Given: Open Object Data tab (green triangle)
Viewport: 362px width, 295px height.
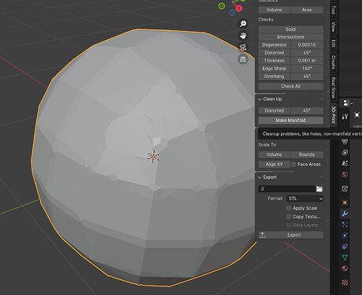Looking at the screenshot, I should coord(345,257).
